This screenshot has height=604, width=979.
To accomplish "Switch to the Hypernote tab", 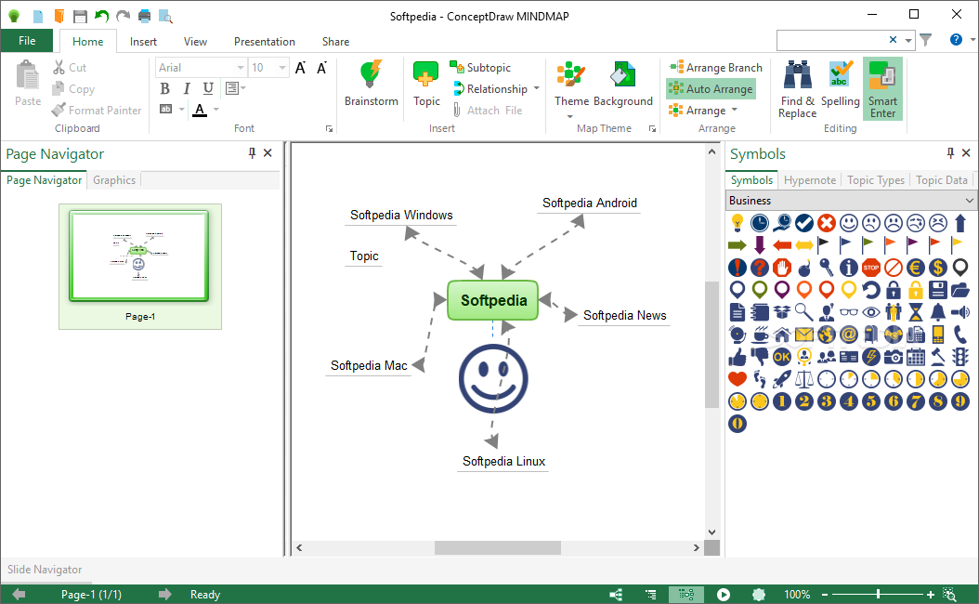I will [x=809, y=180].
